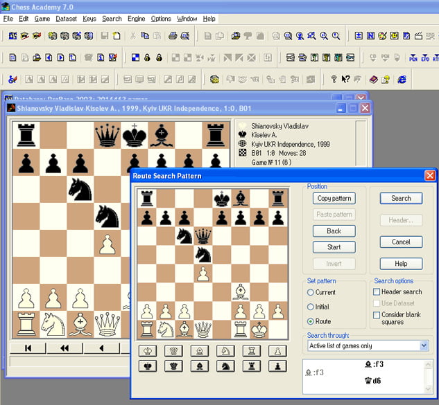Click the Help button in the dialog
The image size is (439, 405).
[401, 264]
